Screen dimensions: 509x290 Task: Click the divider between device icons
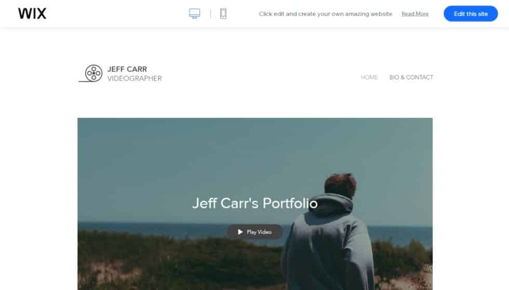tap(211, 13)
